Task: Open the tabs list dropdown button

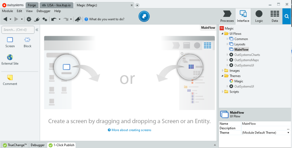Action: (137, 5)
